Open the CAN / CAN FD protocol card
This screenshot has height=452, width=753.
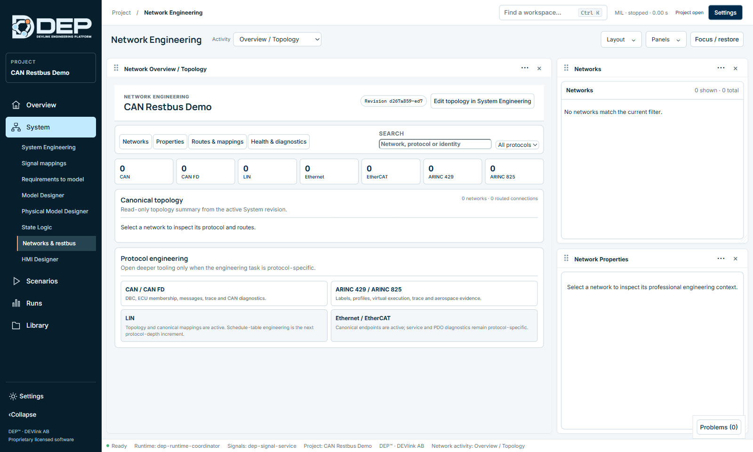coord(224,293)
